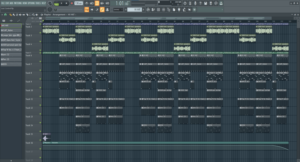The height and width of the screenshot is (162, 300).
Task: Open the ADD menu
Action: coord(11,3)
